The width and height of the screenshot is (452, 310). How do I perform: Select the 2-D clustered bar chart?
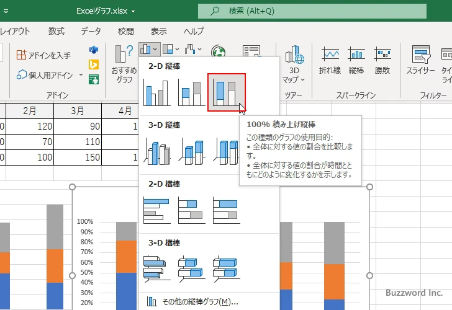157,210
